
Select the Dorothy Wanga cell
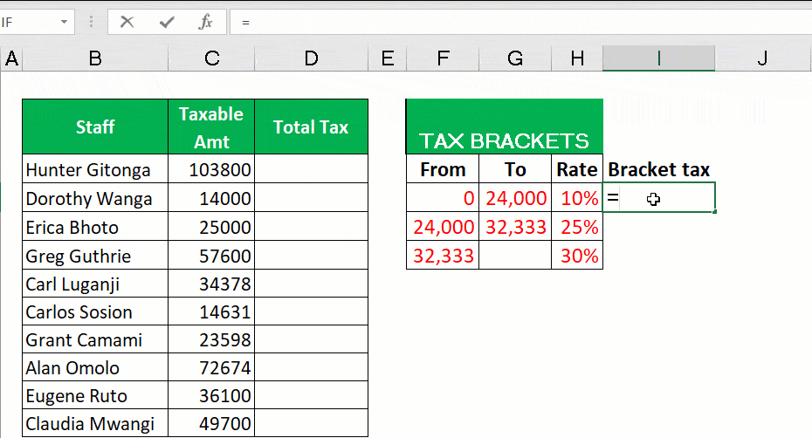pos(95,198)
